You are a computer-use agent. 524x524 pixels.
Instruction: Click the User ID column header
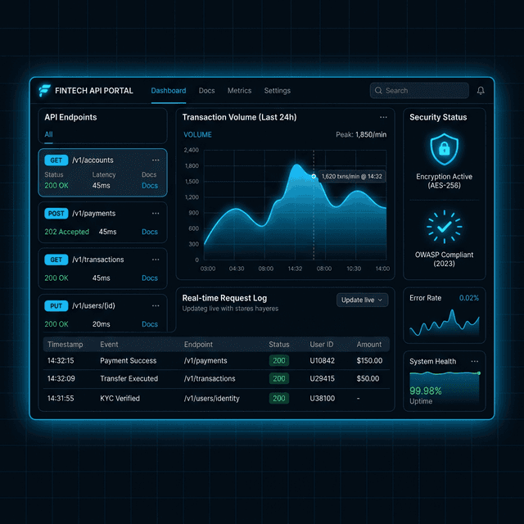coord(322,344)
